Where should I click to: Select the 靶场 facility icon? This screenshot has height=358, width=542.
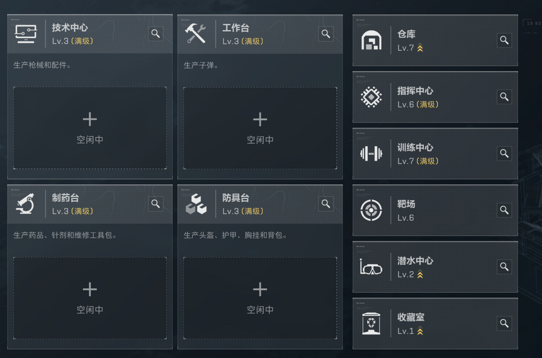371,210
